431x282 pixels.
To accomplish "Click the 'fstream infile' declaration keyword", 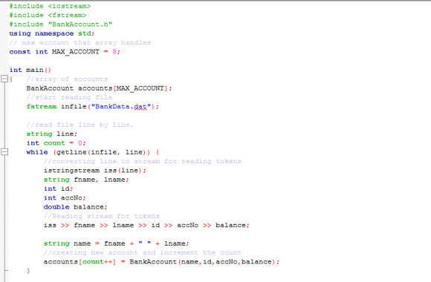I will (x=42, y=107).
